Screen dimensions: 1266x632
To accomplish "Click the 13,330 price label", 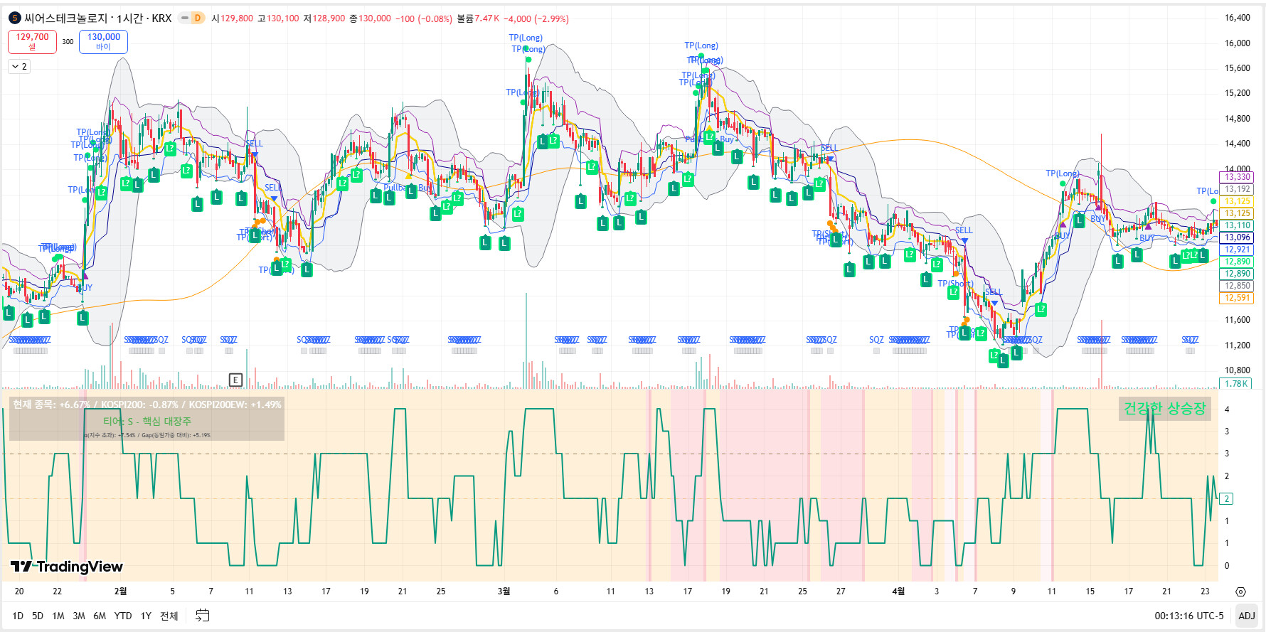I will 1237,177.
